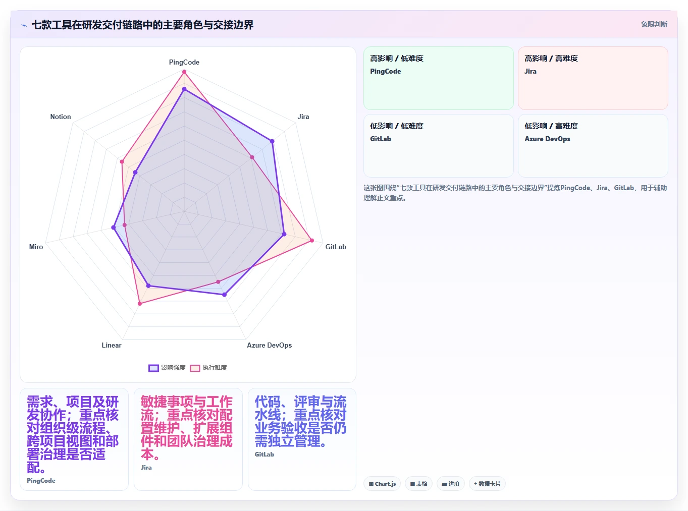The image size is (688, 511).
Task: Click the Jira radar axis label
Action: tap(303, 117)
